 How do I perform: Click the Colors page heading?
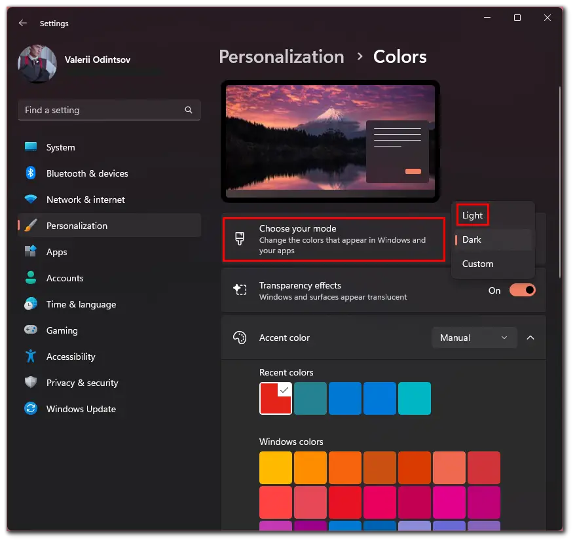(399, 57)
